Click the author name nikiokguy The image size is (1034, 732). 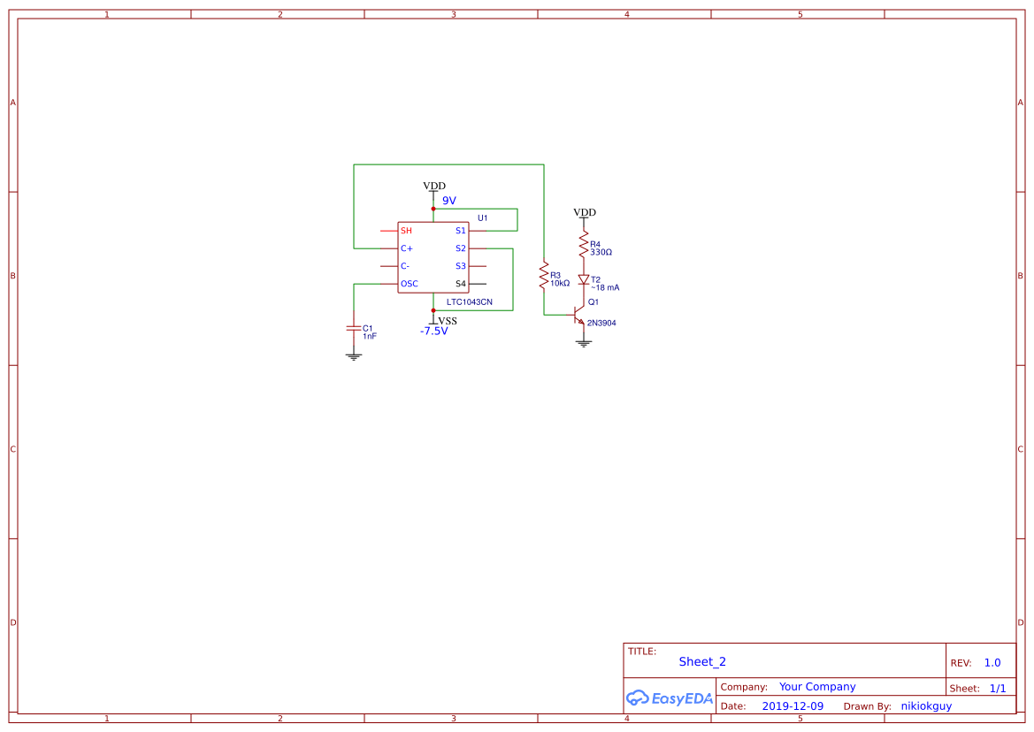point(926,706)
